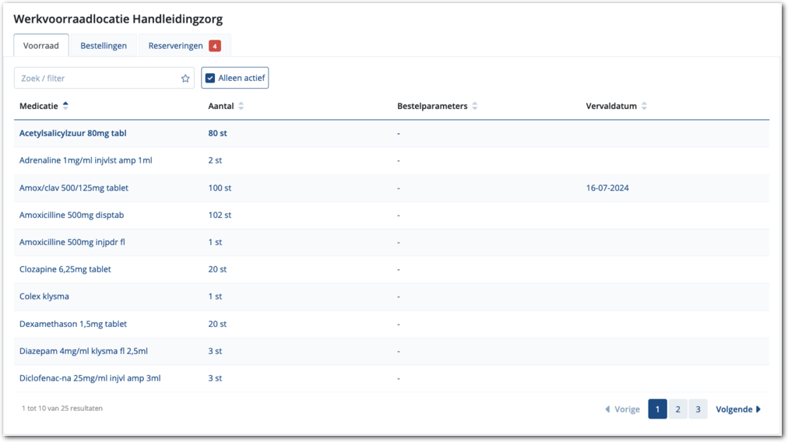Go to the Volgende page
788x442 pixels.
pyautogui.click(x=738, y=409)
